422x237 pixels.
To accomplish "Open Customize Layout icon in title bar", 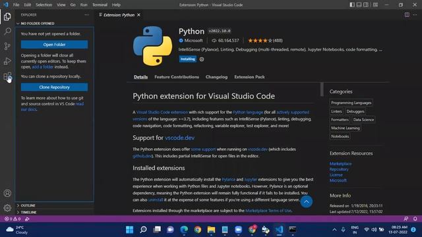I will click(x=375, y=5).
